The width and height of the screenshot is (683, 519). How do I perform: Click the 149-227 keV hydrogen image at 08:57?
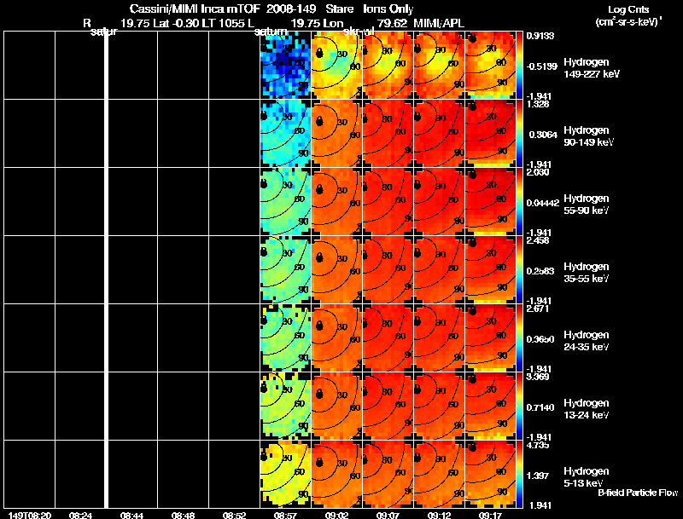(285, 65)
